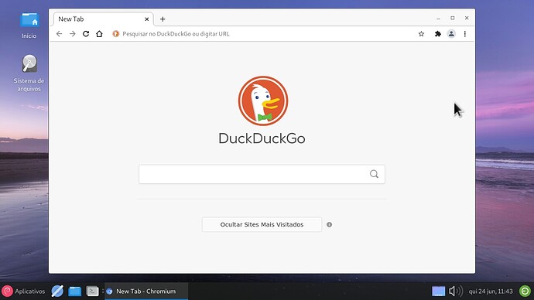Open Chromium's three-dot menu
Screen dimensions: 534x300
[465, 34]
